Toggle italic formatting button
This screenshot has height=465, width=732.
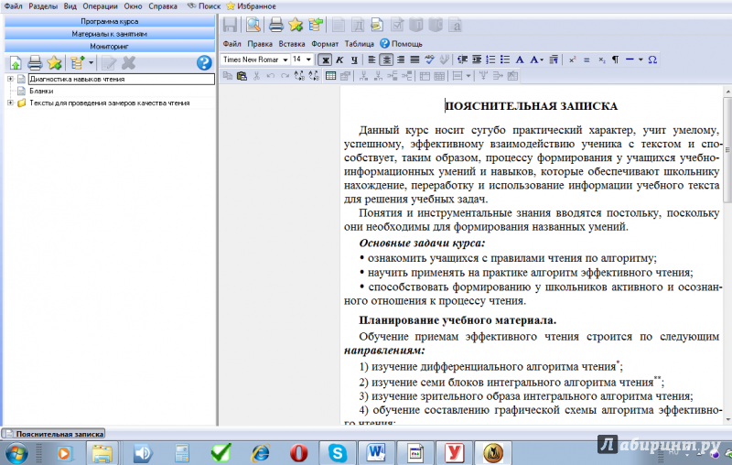[339, 59]
